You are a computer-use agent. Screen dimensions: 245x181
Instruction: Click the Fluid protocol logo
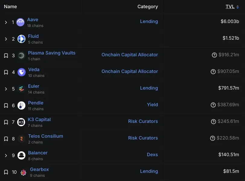click(21, 38)
